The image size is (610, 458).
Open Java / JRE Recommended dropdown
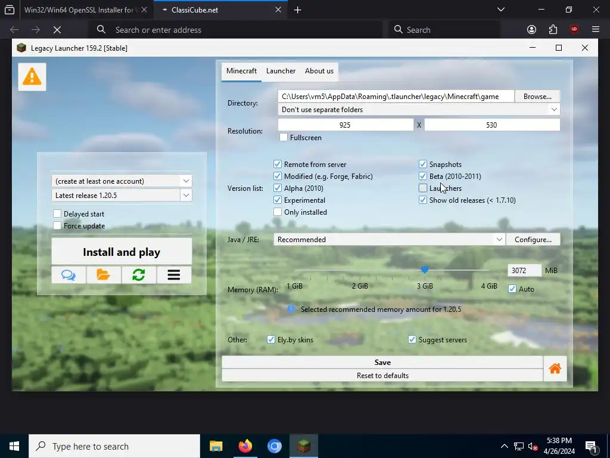389,240
